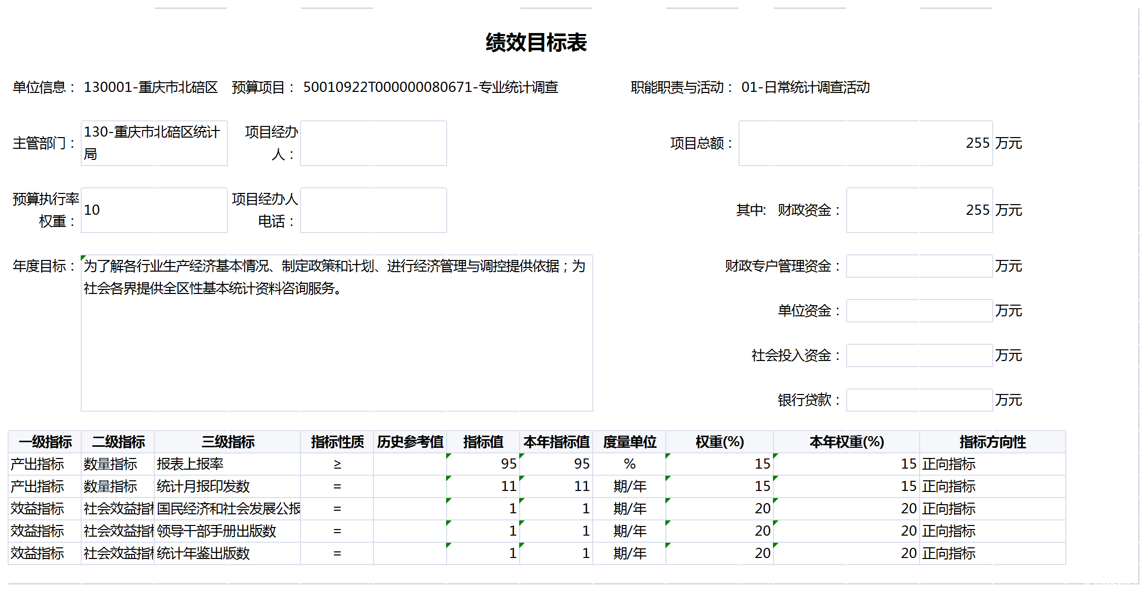The height and width of the screenshot is (592, 1147).
Task: Select the 统计月报印发数 cell
Action: 227,486
